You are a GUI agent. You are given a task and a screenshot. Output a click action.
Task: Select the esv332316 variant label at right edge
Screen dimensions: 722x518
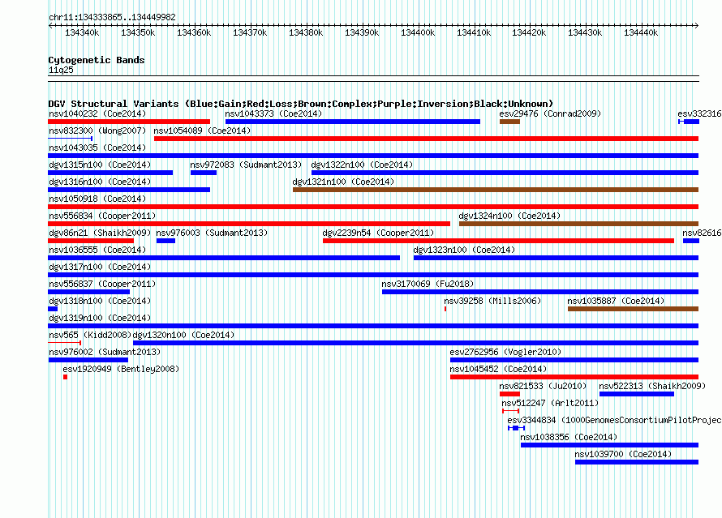tap(699, 113)
